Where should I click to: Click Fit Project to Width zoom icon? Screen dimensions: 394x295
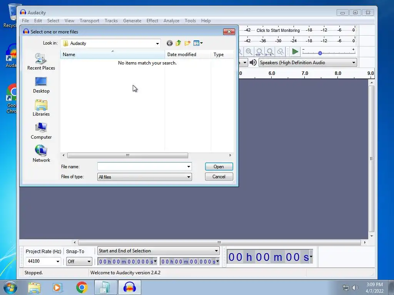[270, 52]
